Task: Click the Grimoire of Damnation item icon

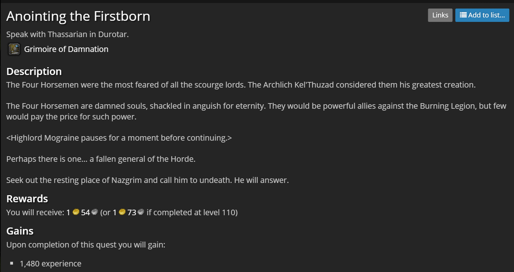Action: 14,49
